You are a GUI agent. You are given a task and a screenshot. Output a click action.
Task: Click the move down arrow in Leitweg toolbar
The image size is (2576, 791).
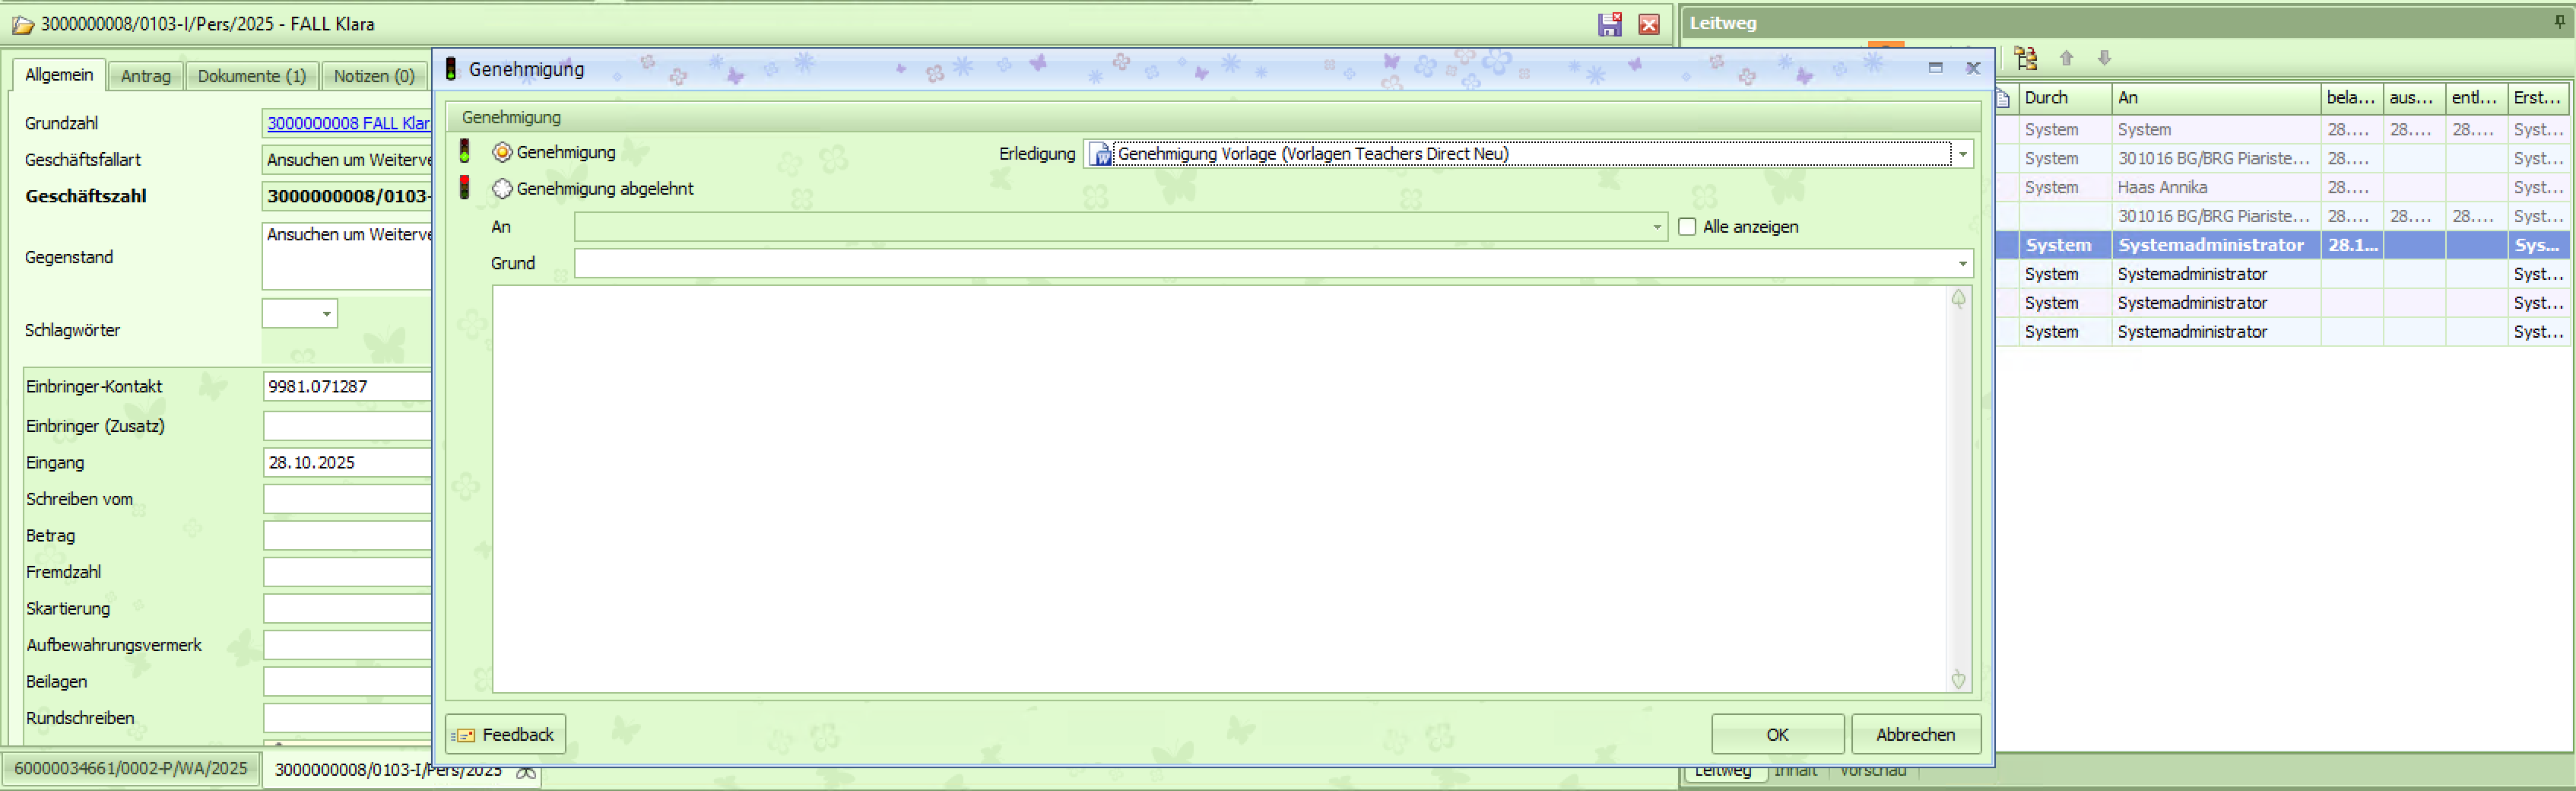pyautogui.click(x=2104, y=58)
